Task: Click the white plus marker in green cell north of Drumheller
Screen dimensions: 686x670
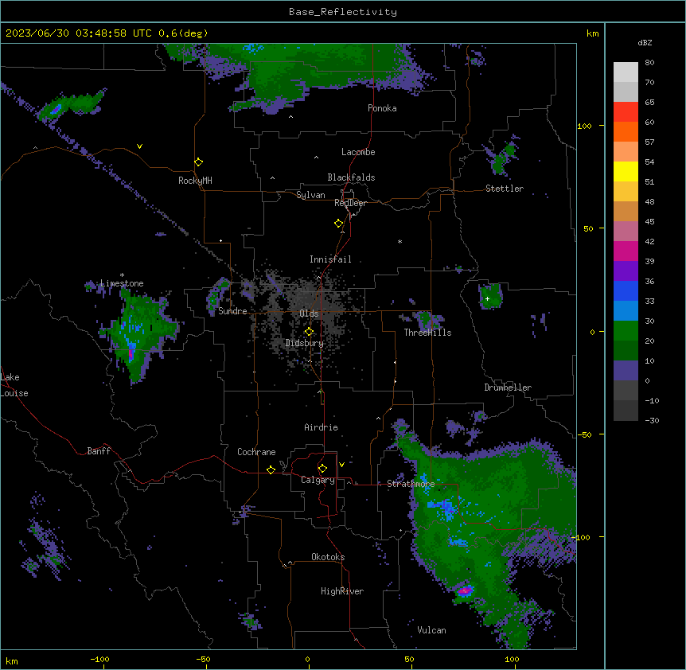Action: point(487,298)
